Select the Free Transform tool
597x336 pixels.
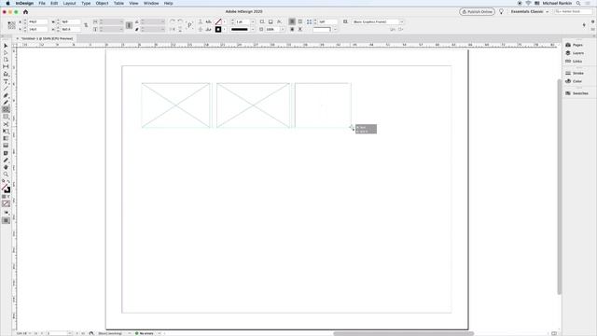6,132
